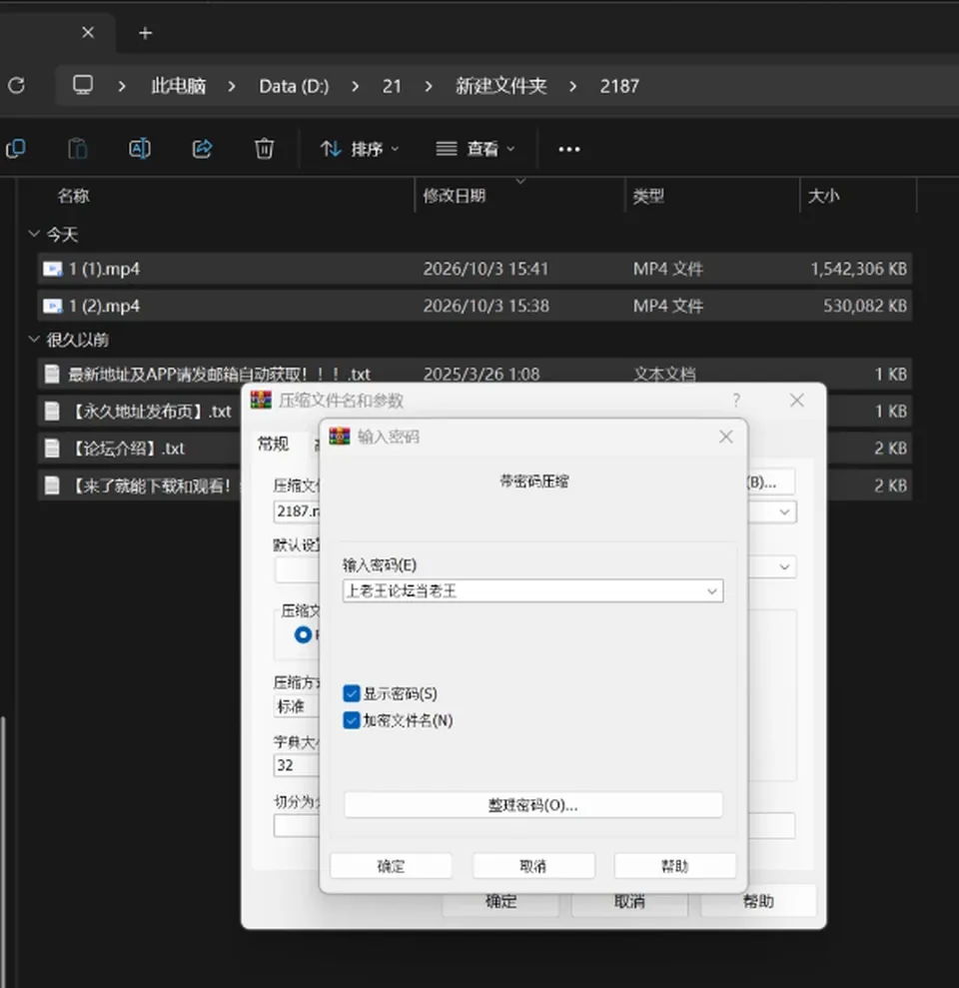
Task: Select the 常规 tab in archive dialog
Action: point(273,445)
